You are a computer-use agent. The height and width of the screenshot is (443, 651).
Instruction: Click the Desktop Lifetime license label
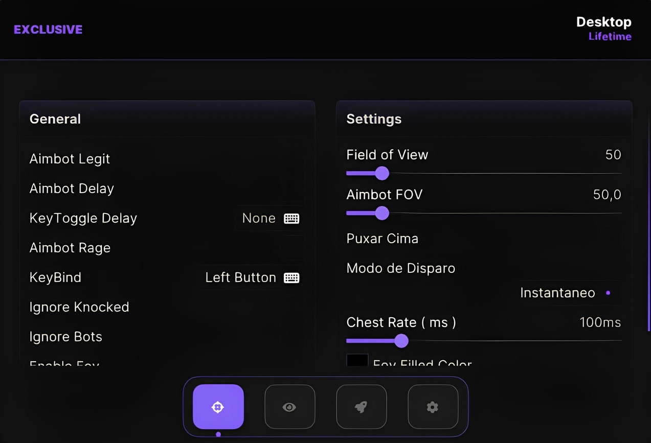coord(604,29)
